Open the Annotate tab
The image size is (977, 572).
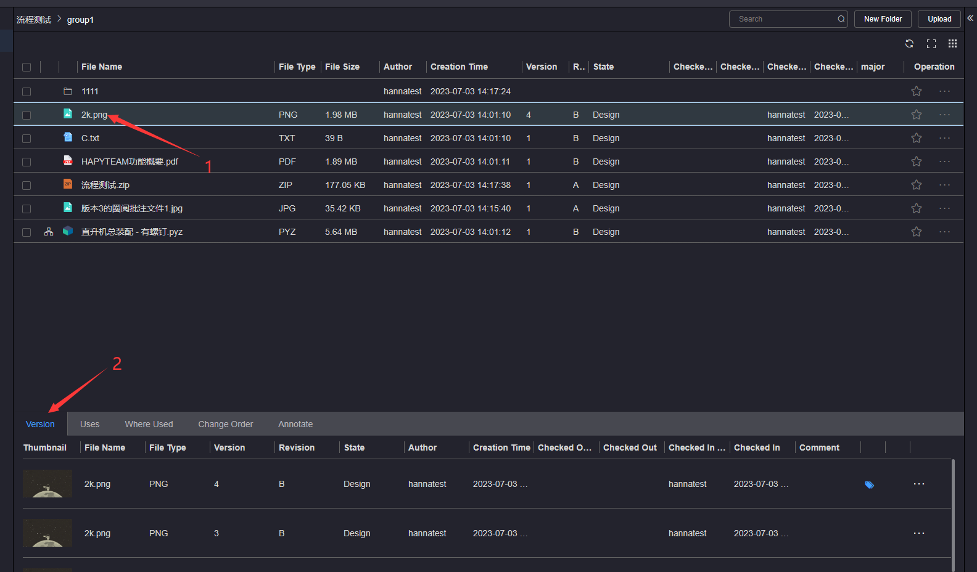[295, 424]
